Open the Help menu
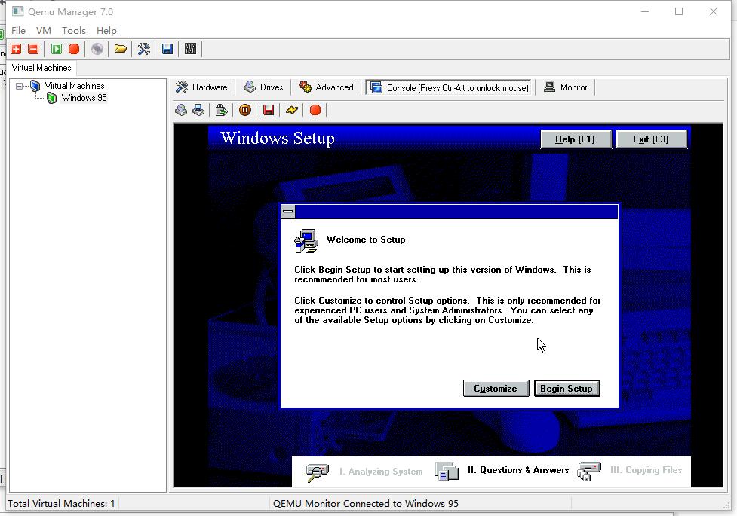 click(106, 31)
